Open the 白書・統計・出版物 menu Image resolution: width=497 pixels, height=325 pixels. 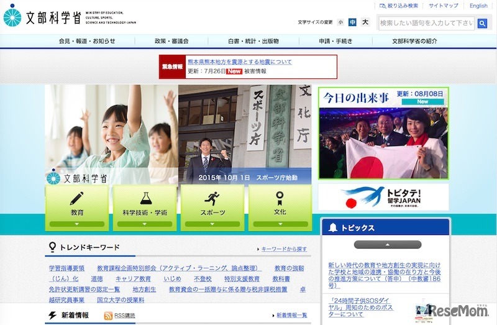253,41
